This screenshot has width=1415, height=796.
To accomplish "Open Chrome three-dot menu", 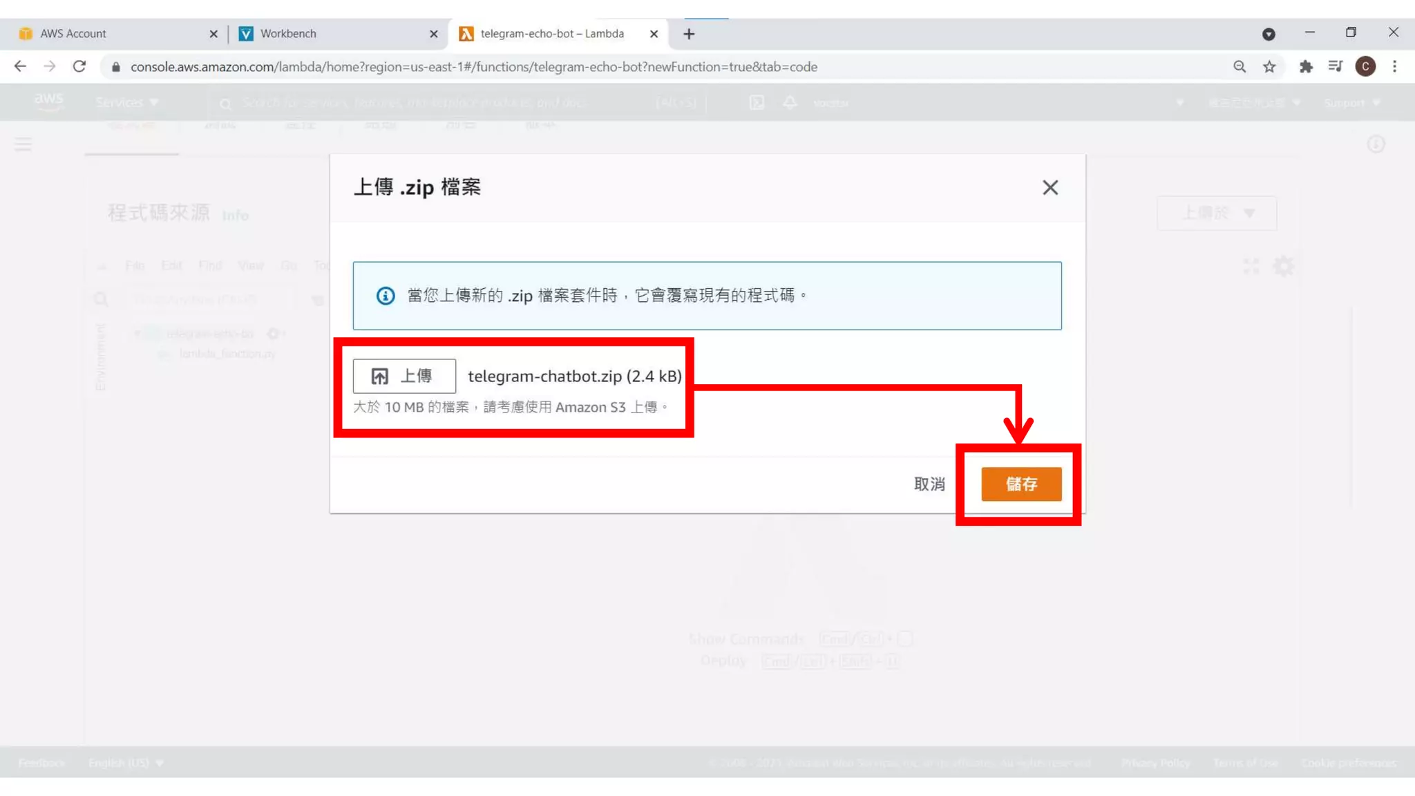I will [1394, 66].
